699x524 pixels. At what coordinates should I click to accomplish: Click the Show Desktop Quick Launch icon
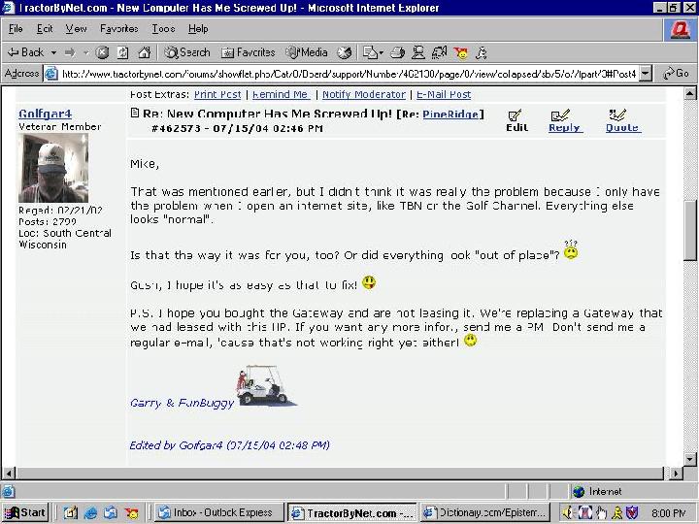71,513
